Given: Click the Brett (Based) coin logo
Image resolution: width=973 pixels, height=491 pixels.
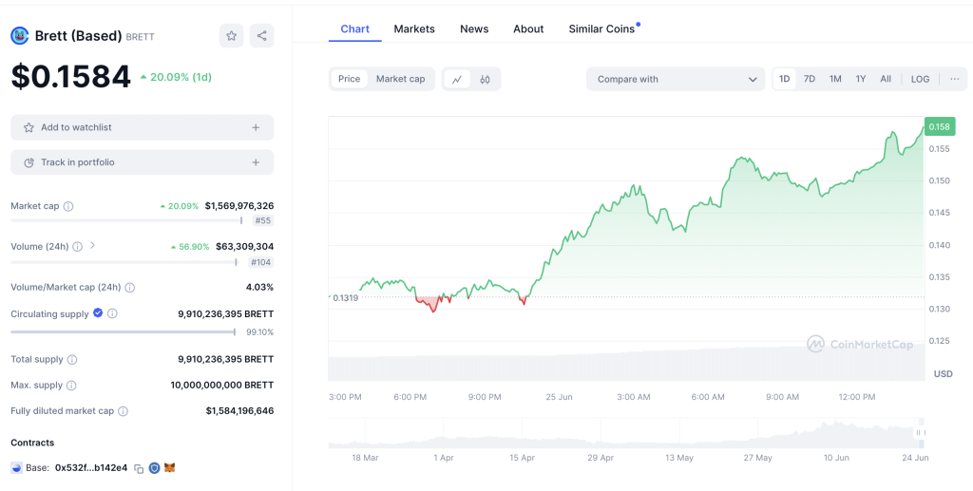Looking at the screenshot, I should pyautogui.click(x=20, y=36).
